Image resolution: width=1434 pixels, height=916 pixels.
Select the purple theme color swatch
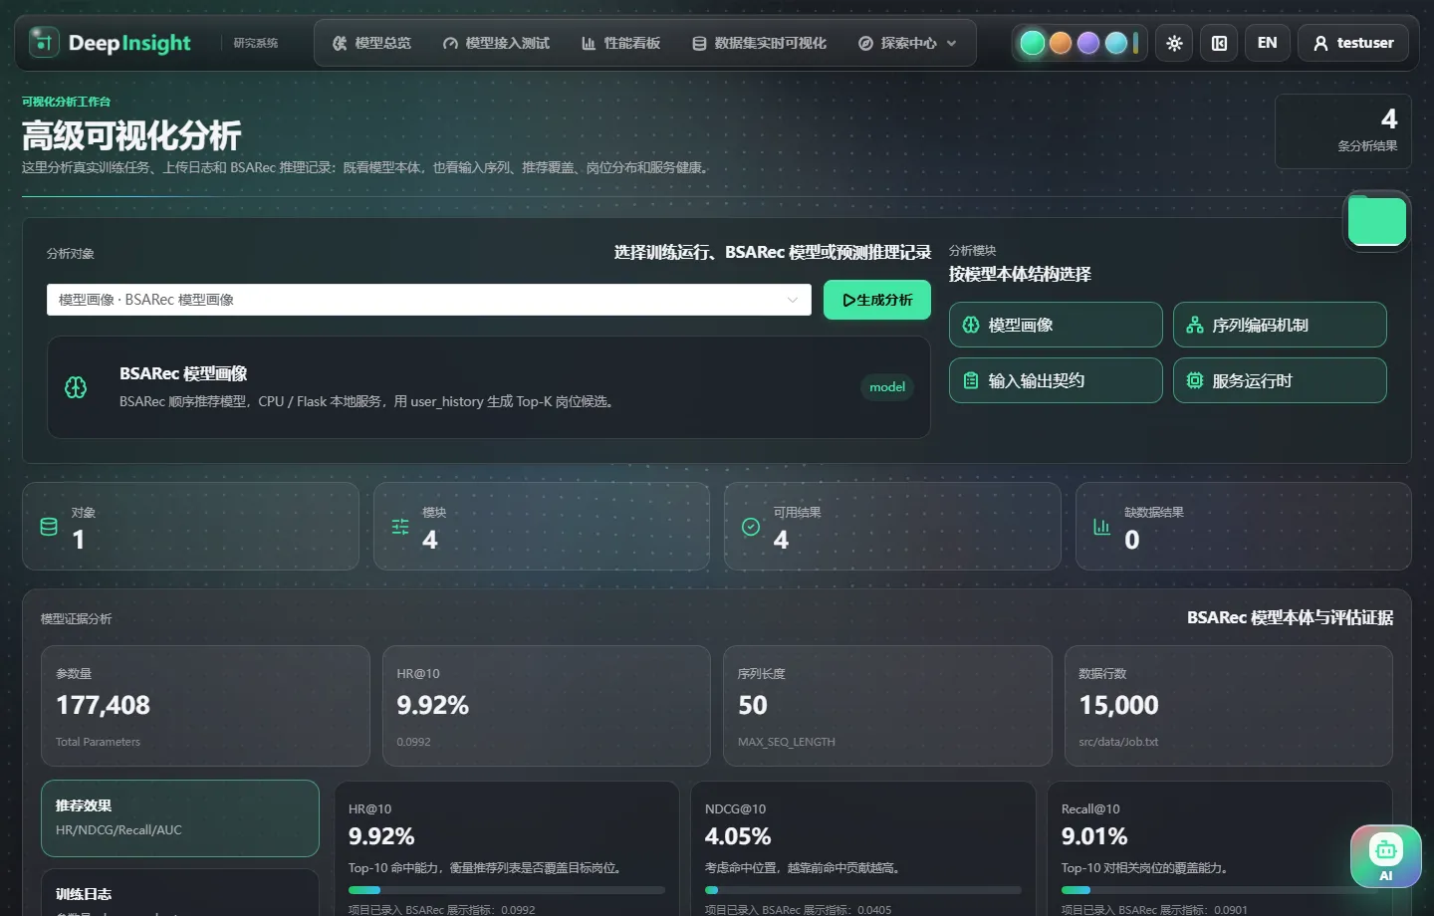point(1088,43)
